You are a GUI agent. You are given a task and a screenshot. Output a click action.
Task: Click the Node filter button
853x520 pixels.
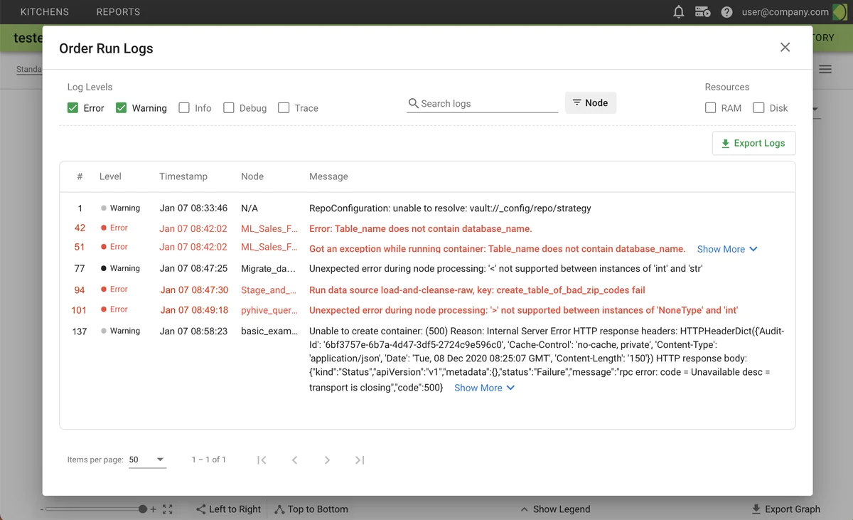590,103
